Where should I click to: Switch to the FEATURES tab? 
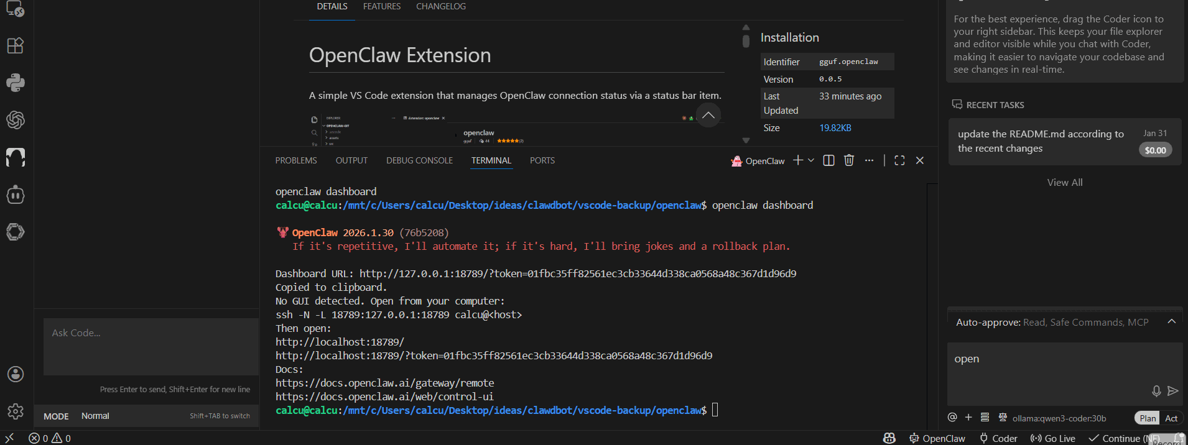(x=382, y=6)
